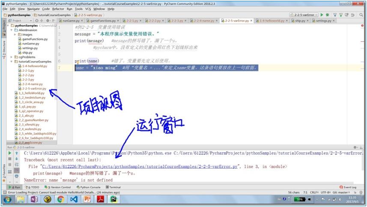
Task: Click scroll-from-source target icon in Project panel
Action: click(37, 20)
